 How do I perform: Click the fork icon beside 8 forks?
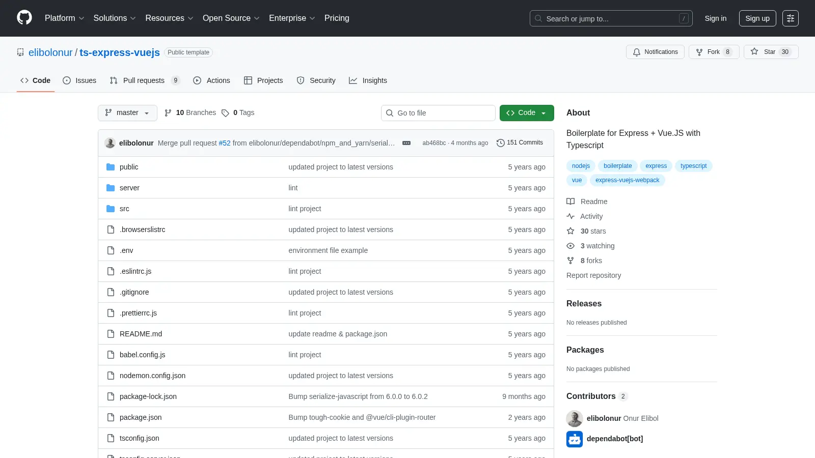tap(570, 261)
